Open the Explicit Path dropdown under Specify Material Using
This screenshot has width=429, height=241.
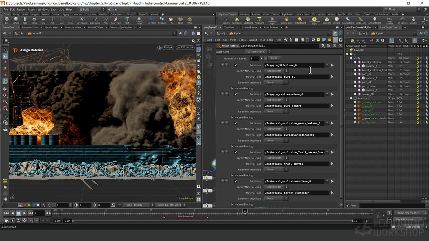276,71
